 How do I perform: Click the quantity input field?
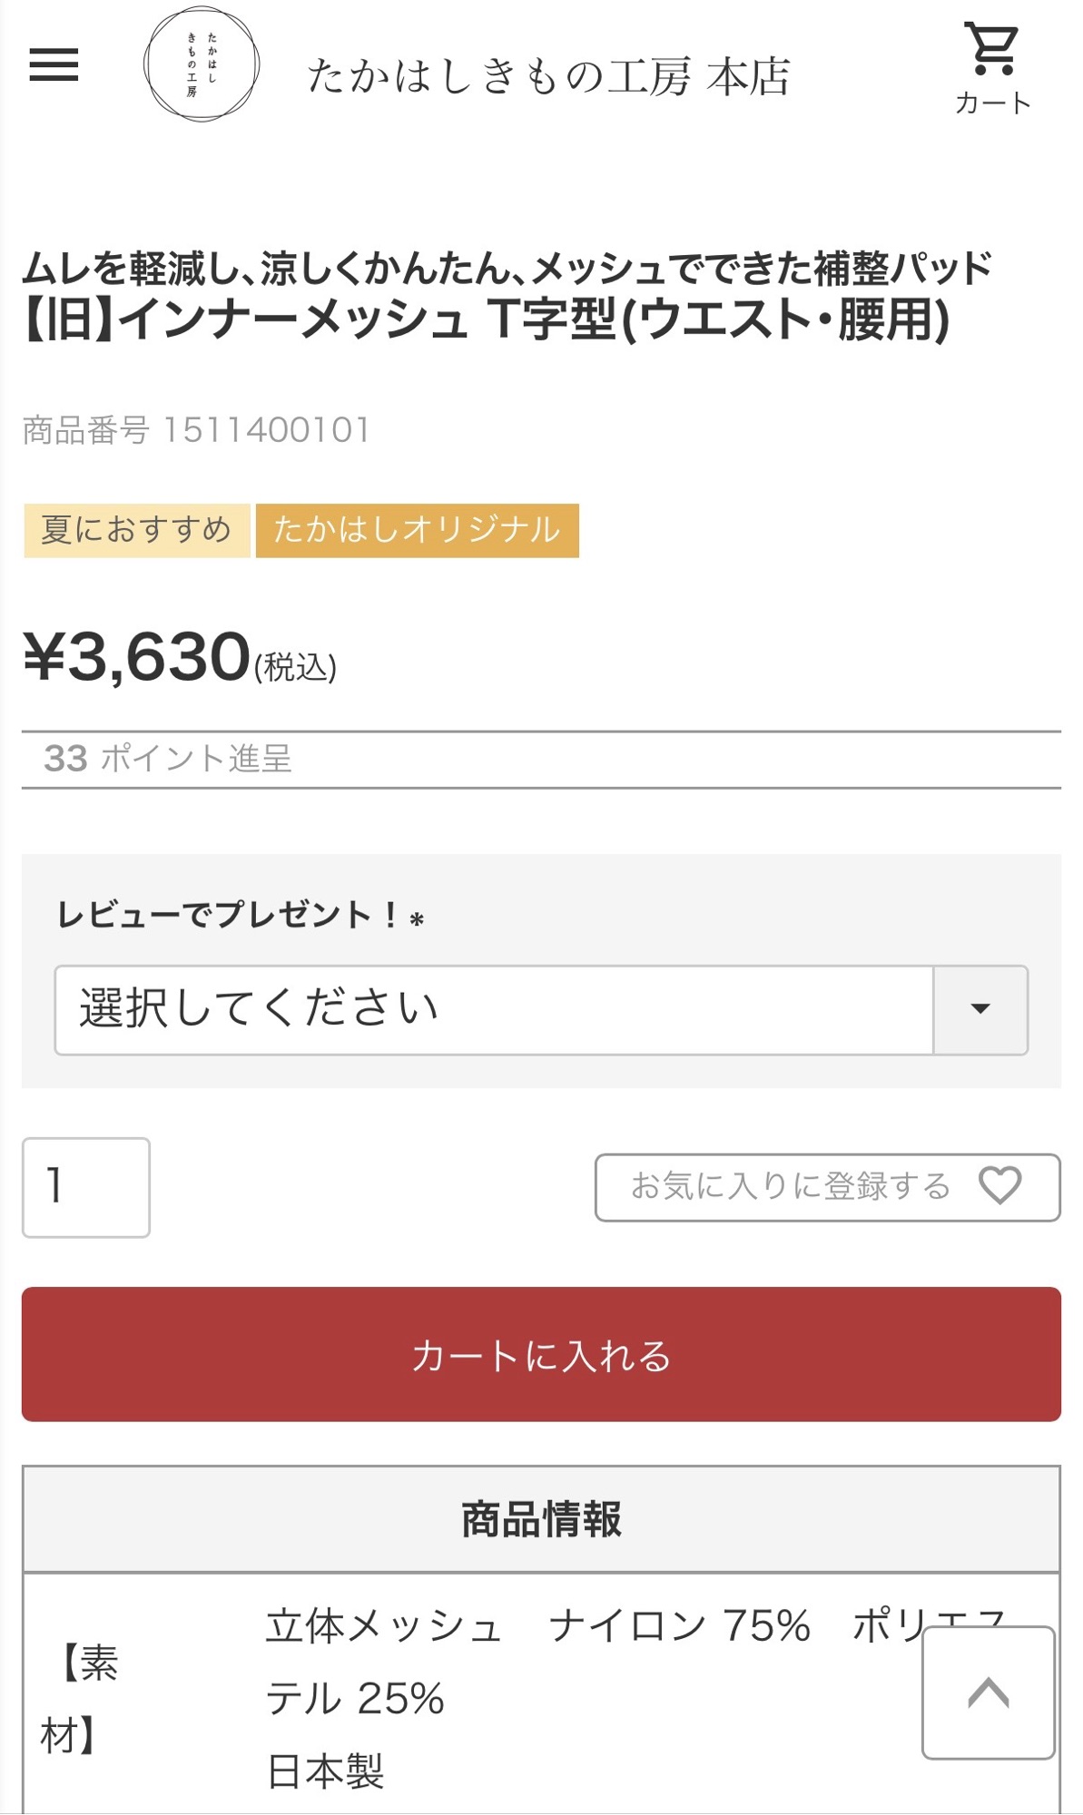point(86,1187)
